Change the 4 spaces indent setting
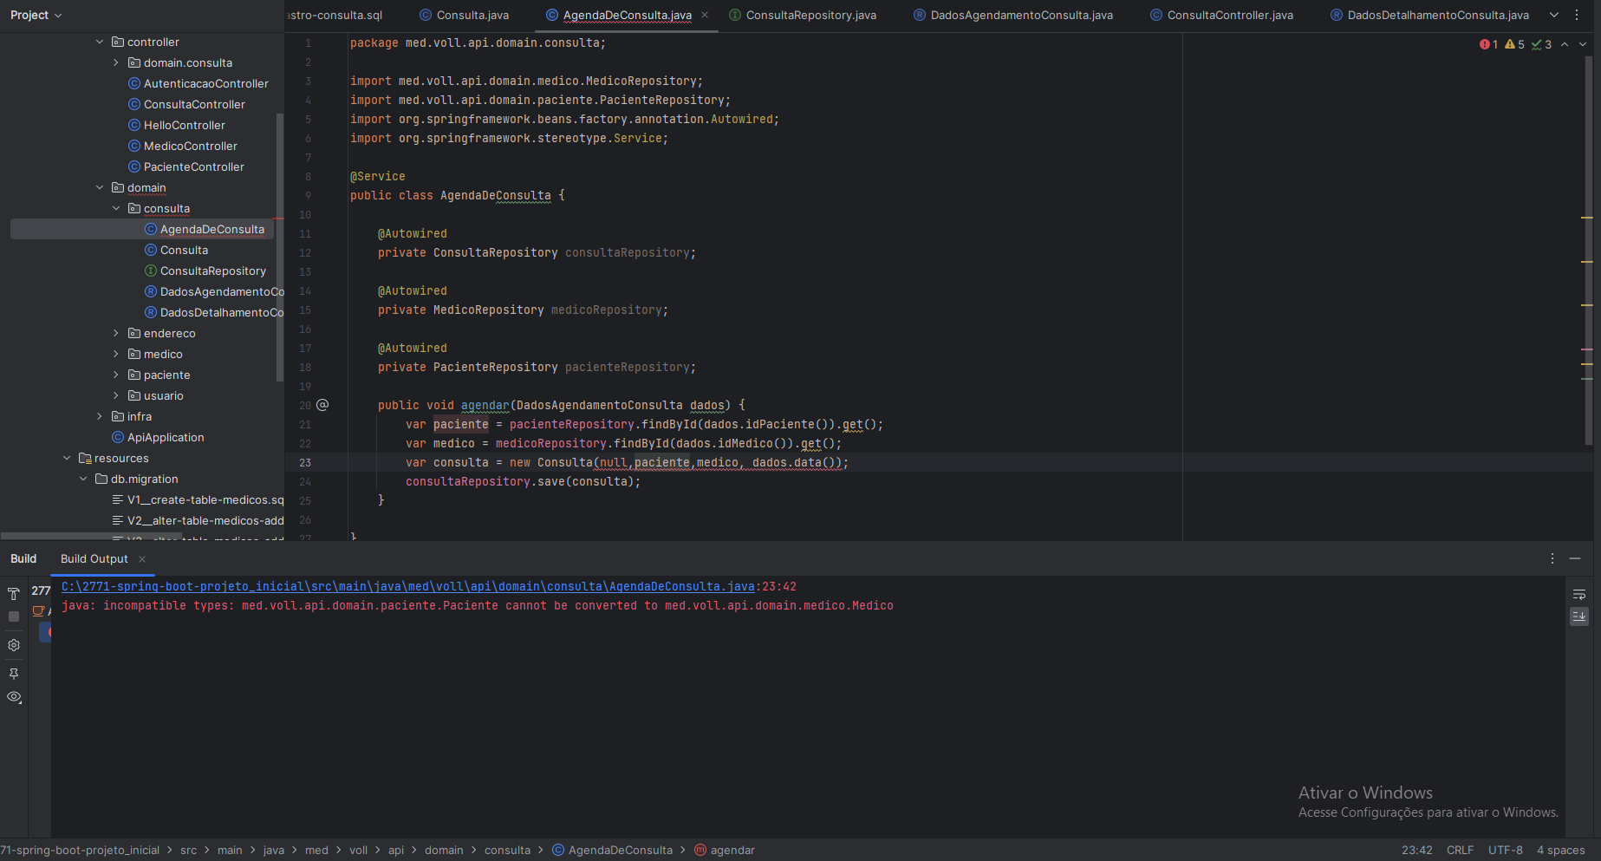Image resolution: width=1601 pixels, height=861 pixels. [1560, 850]
